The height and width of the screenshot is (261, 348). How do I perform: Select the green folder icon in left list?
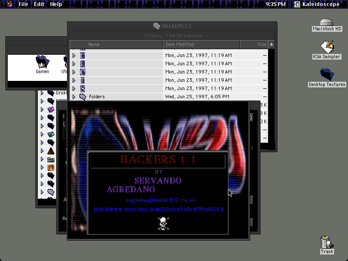point(51,134)
